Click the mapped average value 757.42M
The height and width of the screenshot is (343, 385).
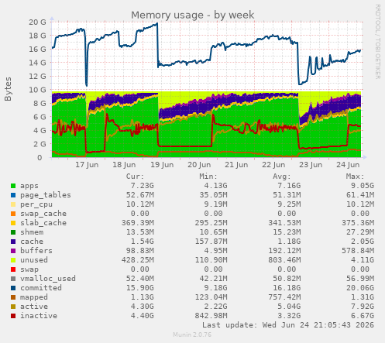[x=284, y=297]
